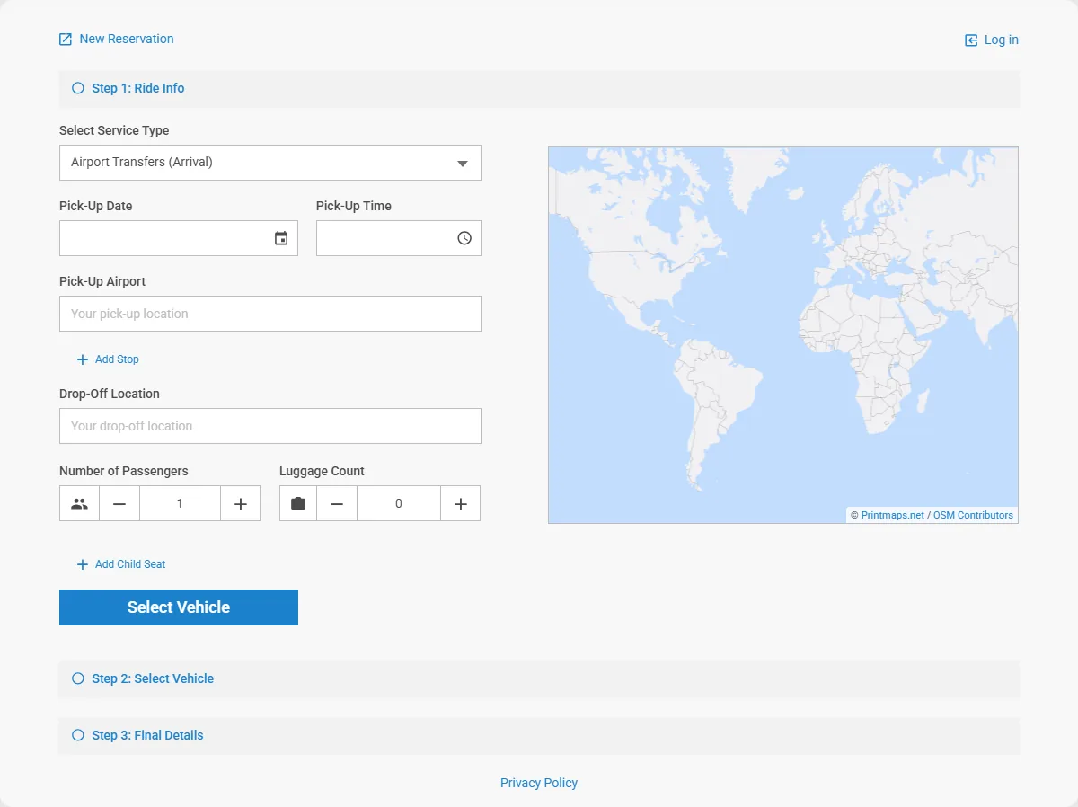Collapse the Step 1: Ride Info section

pyautogui.click(x=539, y=89)
